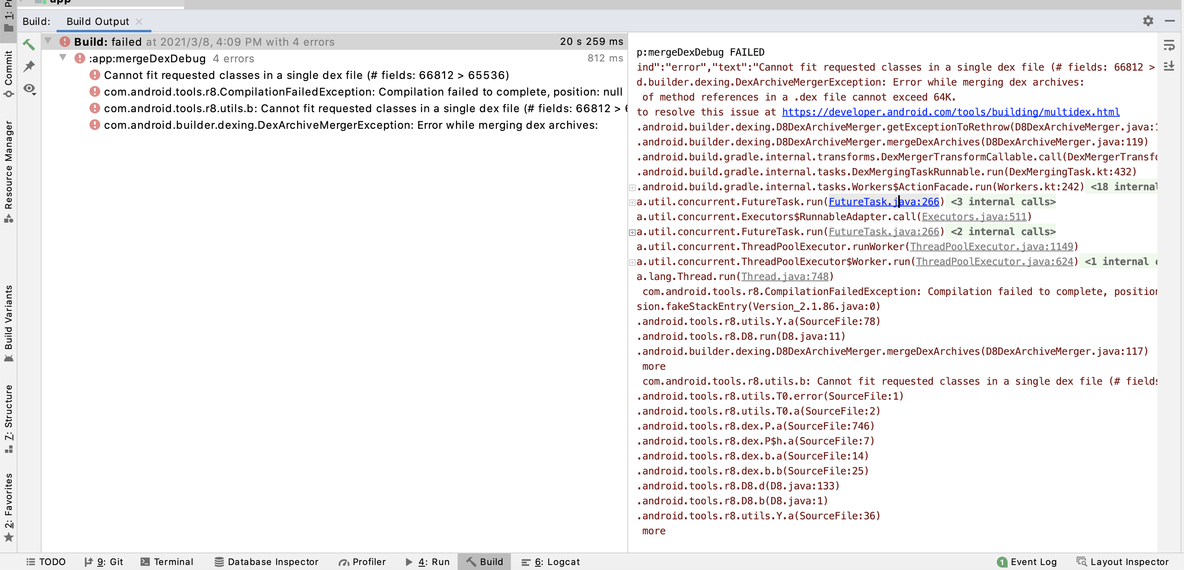The height and width of the screenshot is (570, 1184).
Task: Open Build Variants side panel
Action: pos(8,324)
